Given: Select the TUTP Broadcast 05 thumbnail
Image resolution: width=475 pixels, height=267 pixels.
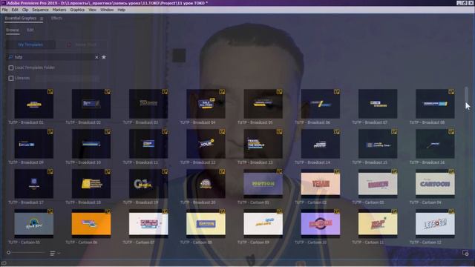Looking at the screenshot, I should [263, 104].
